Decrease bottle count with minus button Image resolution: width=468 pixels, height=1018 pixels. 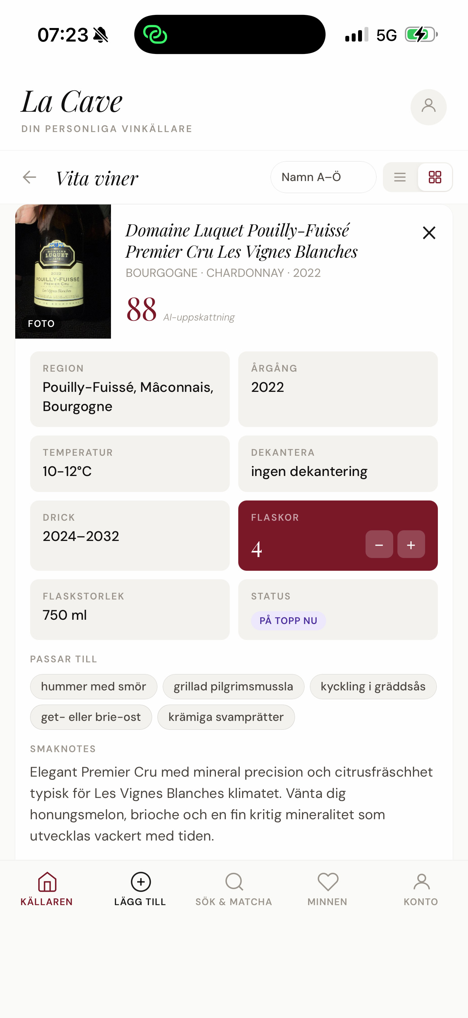(379, 544)
